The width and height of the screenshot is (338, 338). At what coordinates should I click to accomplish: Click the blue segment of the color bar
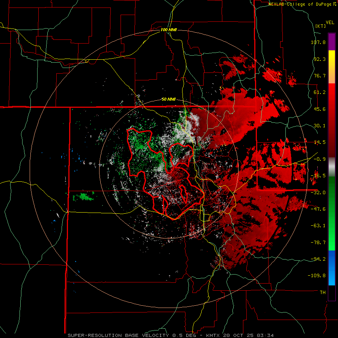(x=332, y=268)
